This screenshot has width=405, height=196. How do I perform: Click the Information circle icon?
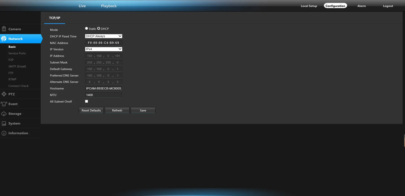coord(4,133)
